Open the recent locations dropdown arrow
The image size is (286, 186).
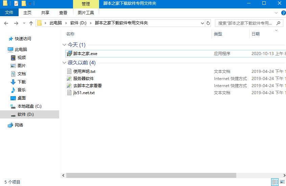24,23
